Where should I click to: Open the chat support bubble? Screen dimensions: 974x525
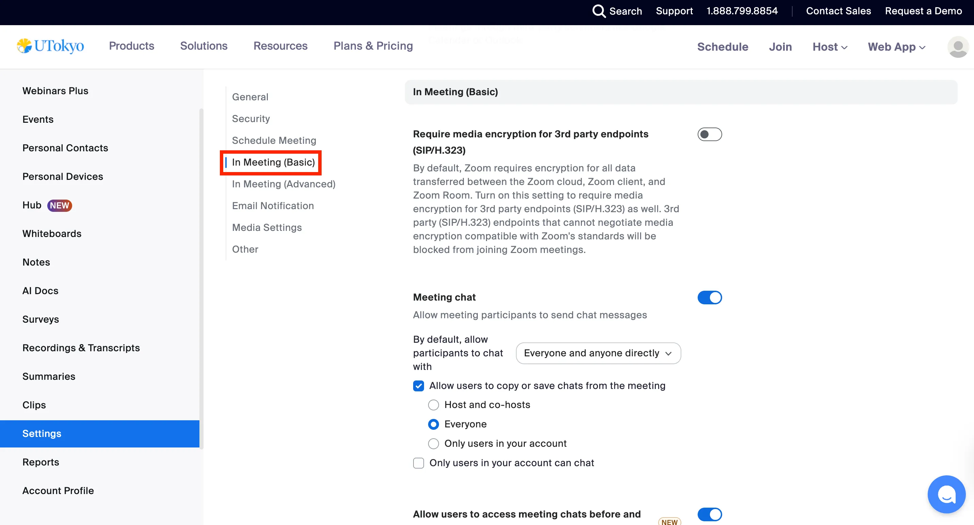click(946, 494)
